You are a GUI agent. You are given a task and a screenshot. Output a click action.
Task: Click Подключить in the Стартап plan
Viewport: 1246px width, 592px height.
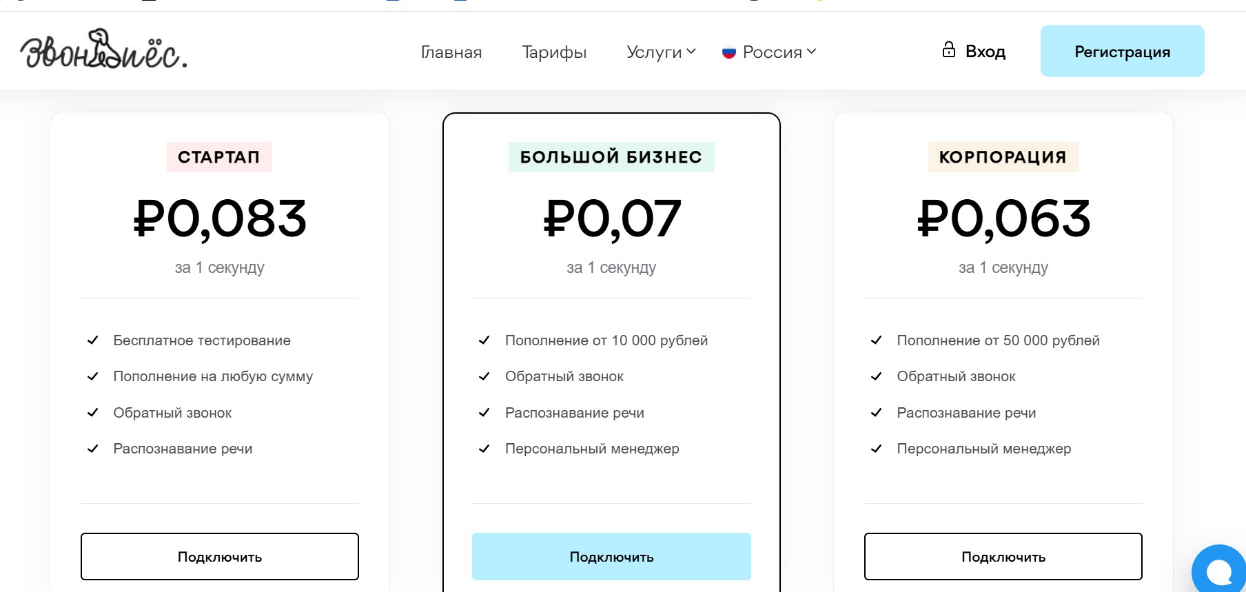pyautogui.click(x=220, y=556)
